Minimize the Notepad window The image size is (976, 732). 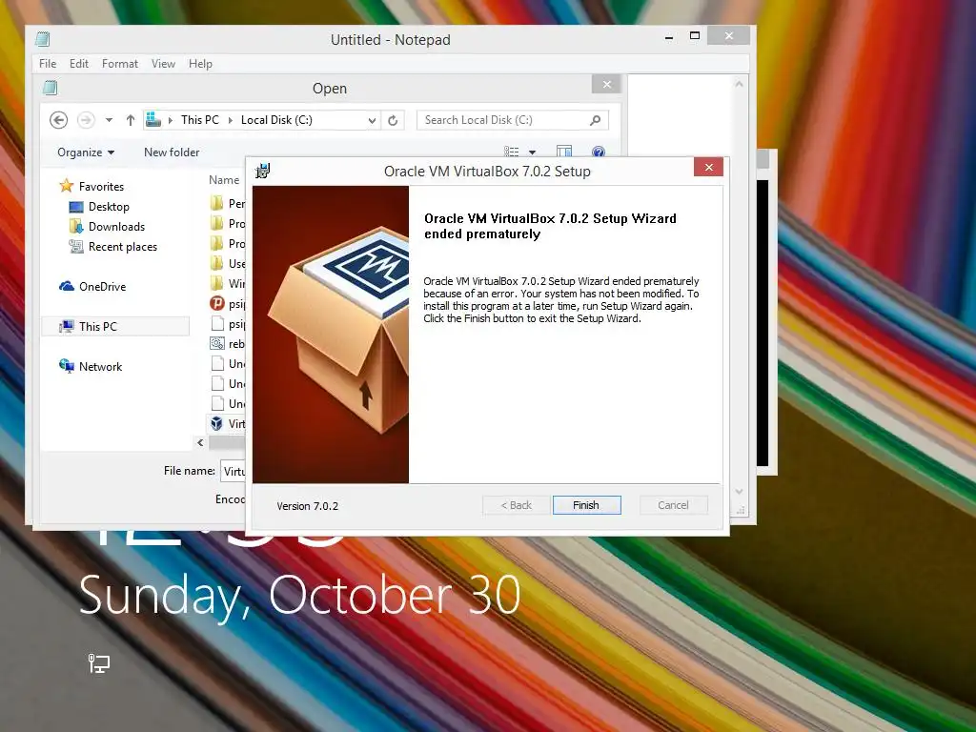coord(668,37)
